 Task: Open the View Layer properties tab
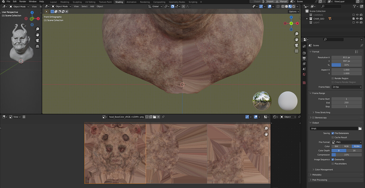(x=304, y=64)
